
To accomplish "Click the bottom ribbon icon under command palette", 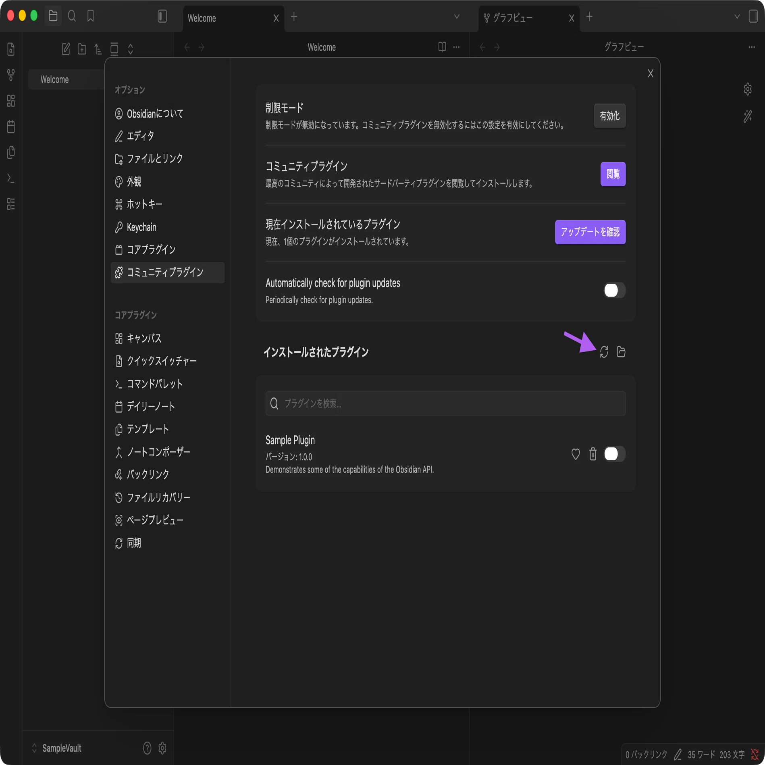I will pyautogui.click(x=11, y=204).
